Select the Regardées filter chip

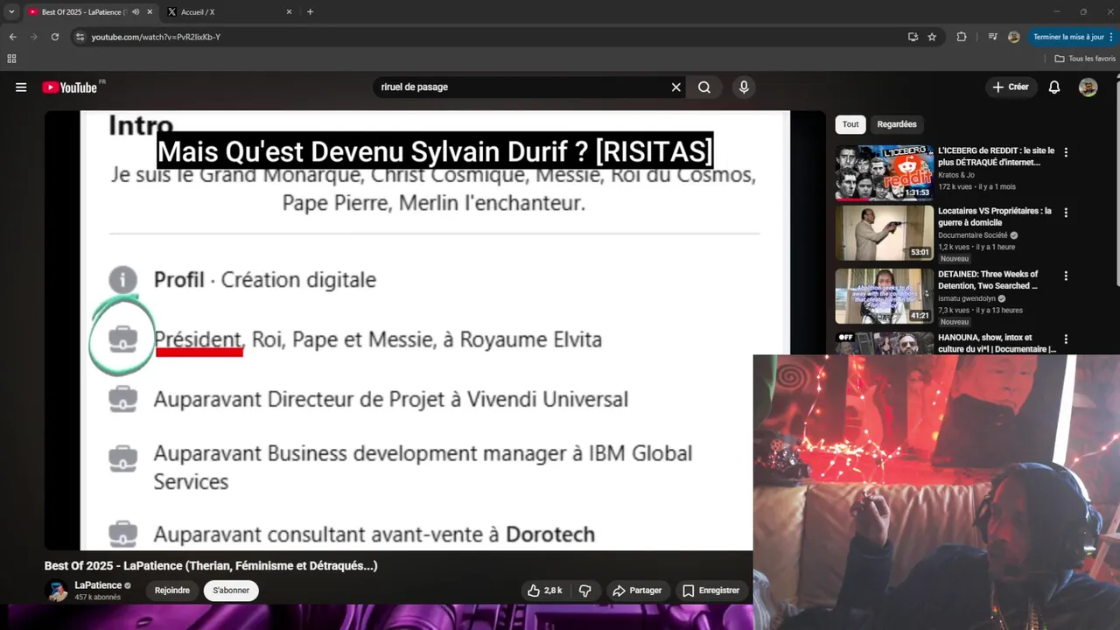pos(897,124)
